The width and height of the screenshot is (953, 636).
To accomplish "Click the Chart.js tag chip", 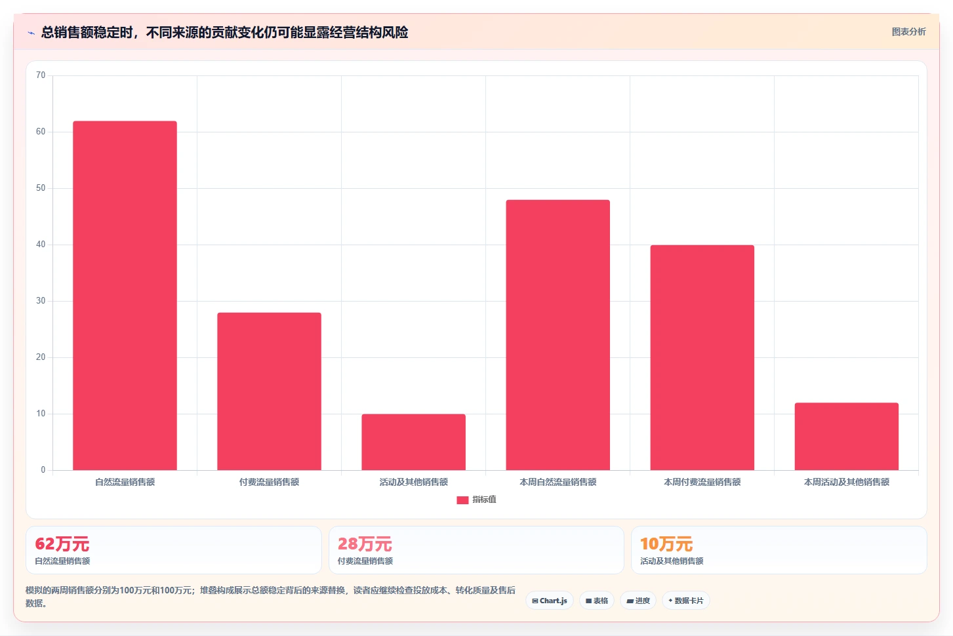I will click(550, 601).
